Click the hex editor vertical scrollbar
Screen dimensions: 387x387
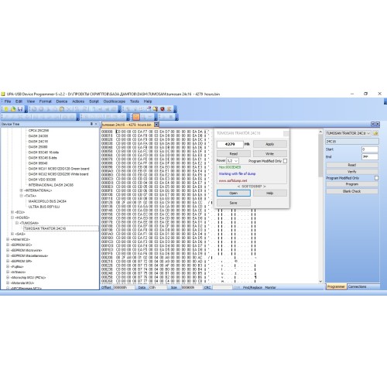320,207
